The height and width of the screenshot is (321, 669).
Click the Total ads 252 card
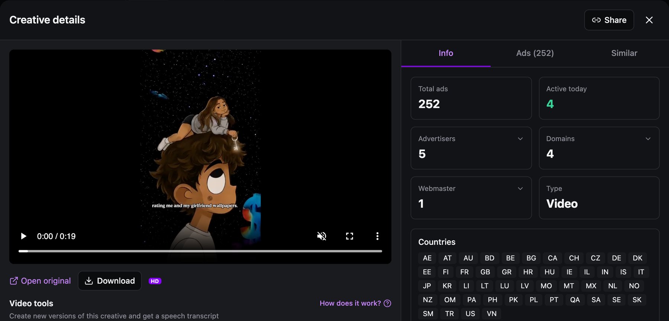click(x=471, y=98)
